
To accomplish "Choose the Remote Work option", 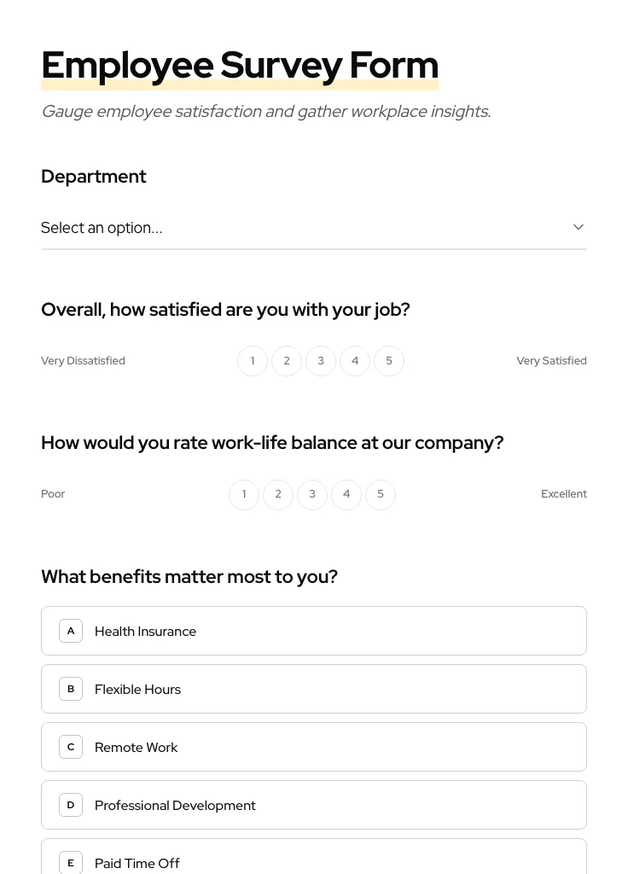I will (x=314, y=747).
